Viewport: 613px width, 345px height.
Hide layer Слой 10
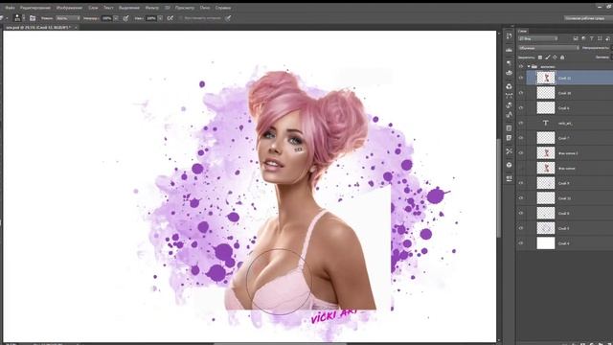tap(521, 93)
